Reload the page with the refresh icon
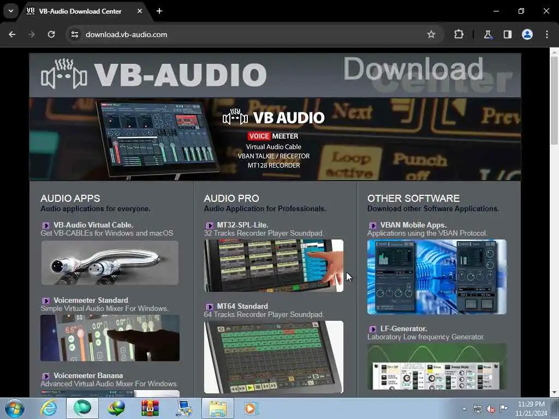Image resolution: width=559 pixels, height=419 pixels. point(51,34)
